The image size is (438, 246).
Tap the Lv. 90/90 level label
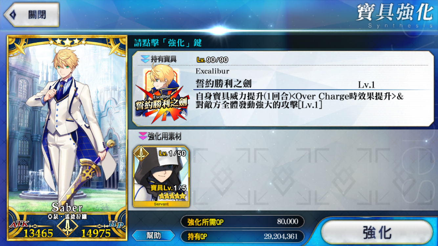pos(212,60)
